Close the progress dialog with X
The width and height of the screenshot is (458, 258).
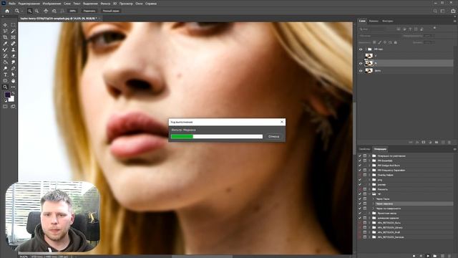282,122
